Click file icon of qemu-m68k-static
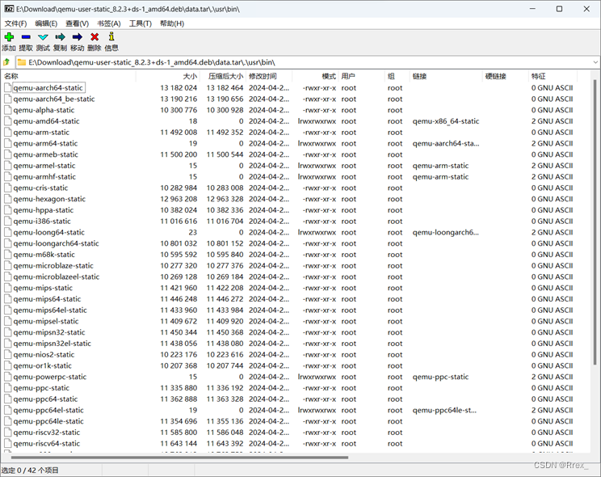Image resolution: width=601 pixels, height=477 pixels. [x=7, y=255]
